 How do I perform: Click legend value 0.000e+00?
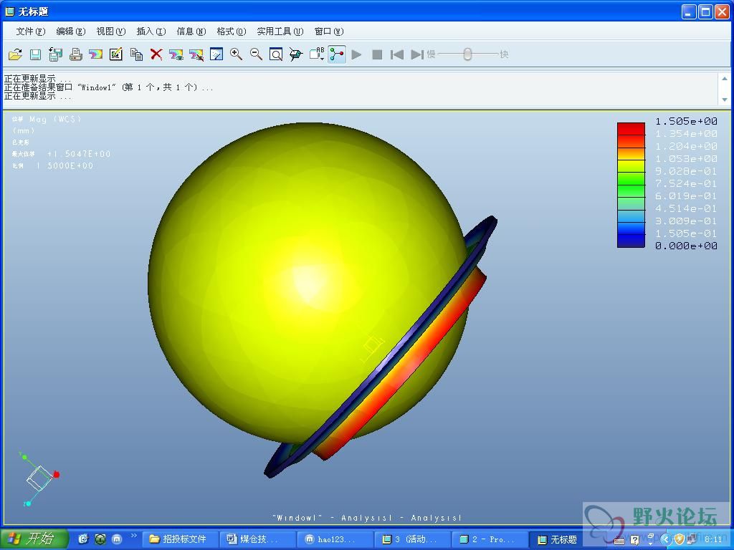pyautogui.click(x=686, y=246)
